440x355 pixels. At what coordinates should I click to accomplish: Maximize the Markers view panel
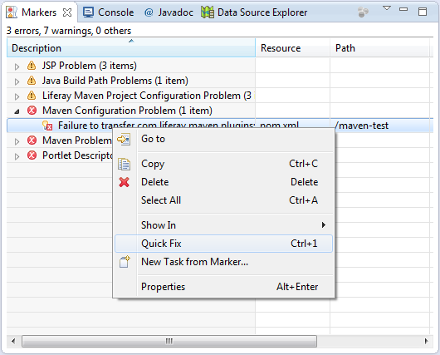(423, 12)
